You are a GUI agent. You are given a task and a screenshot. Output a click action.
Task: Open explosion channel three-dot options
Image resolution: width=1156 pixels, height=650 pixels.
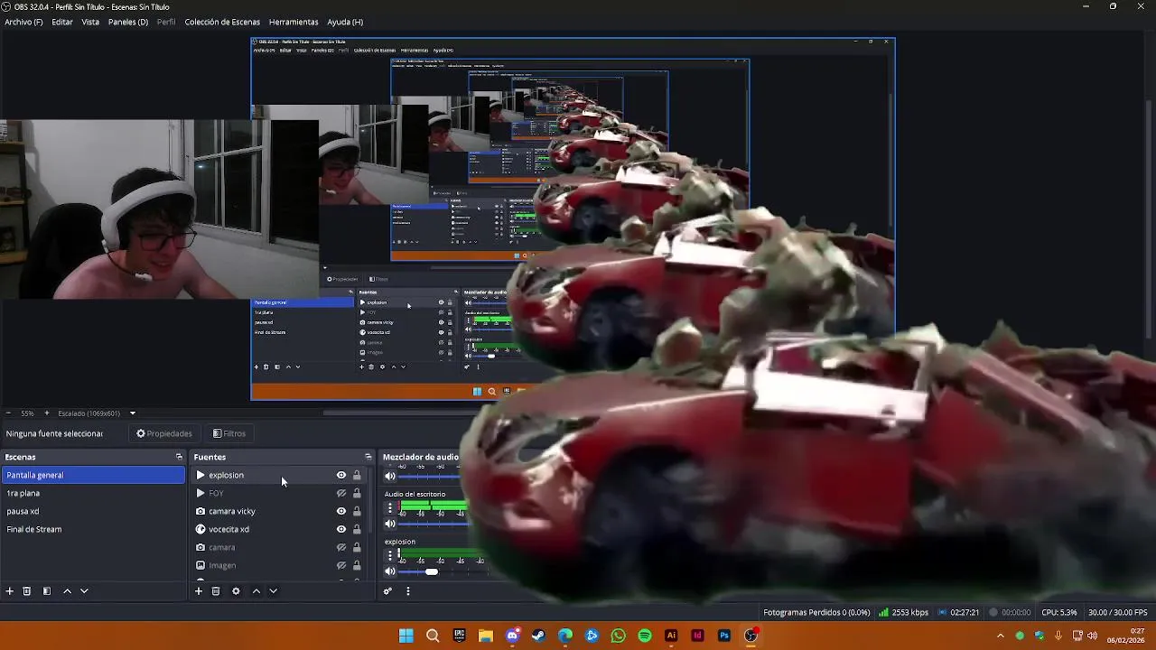(x=390, y=554)
